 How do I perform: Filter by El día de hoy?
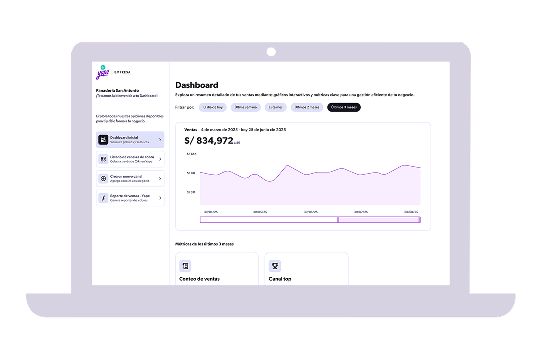213,107
